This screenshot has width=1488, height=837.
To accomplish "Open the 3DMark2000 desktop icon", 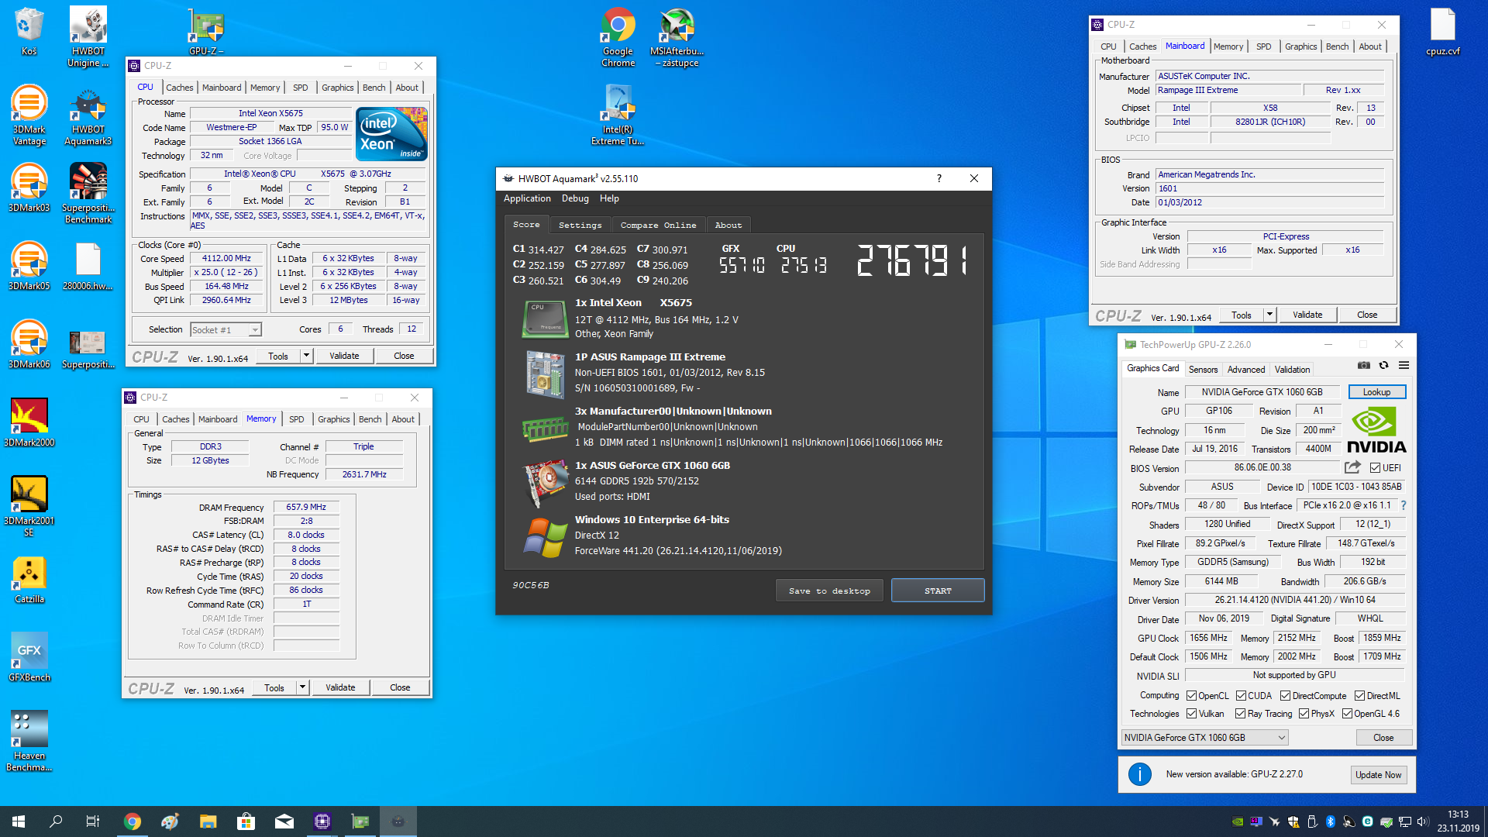I will (29, 422).
